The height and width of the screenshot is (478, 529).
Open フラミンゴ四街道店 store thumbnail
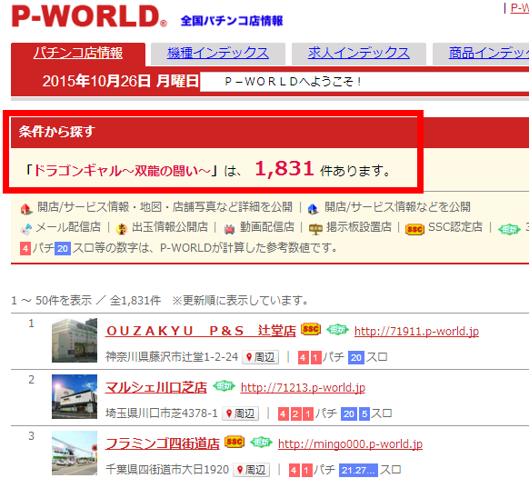coord(75,453)
